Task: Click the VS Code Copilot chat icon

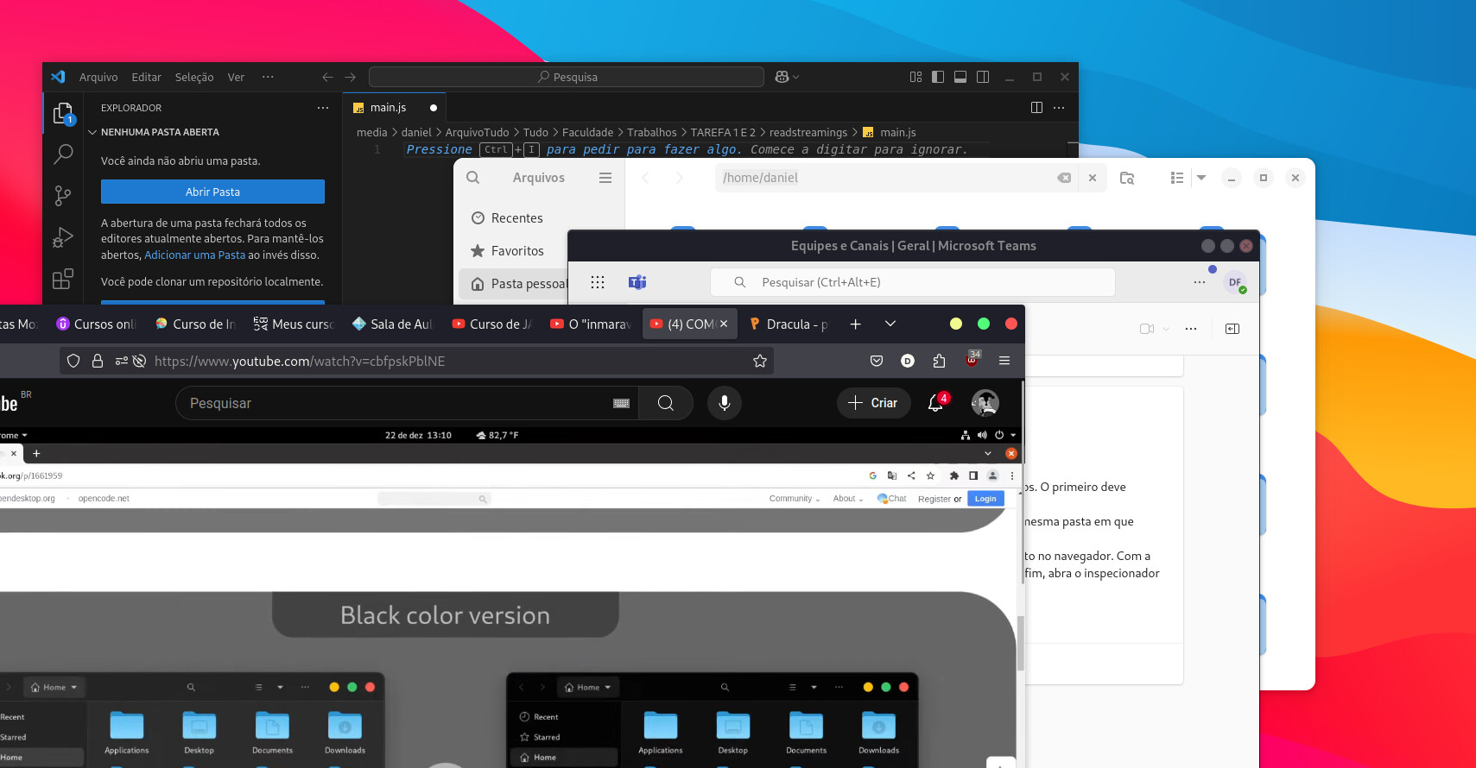Action: [x=782, y=77]
